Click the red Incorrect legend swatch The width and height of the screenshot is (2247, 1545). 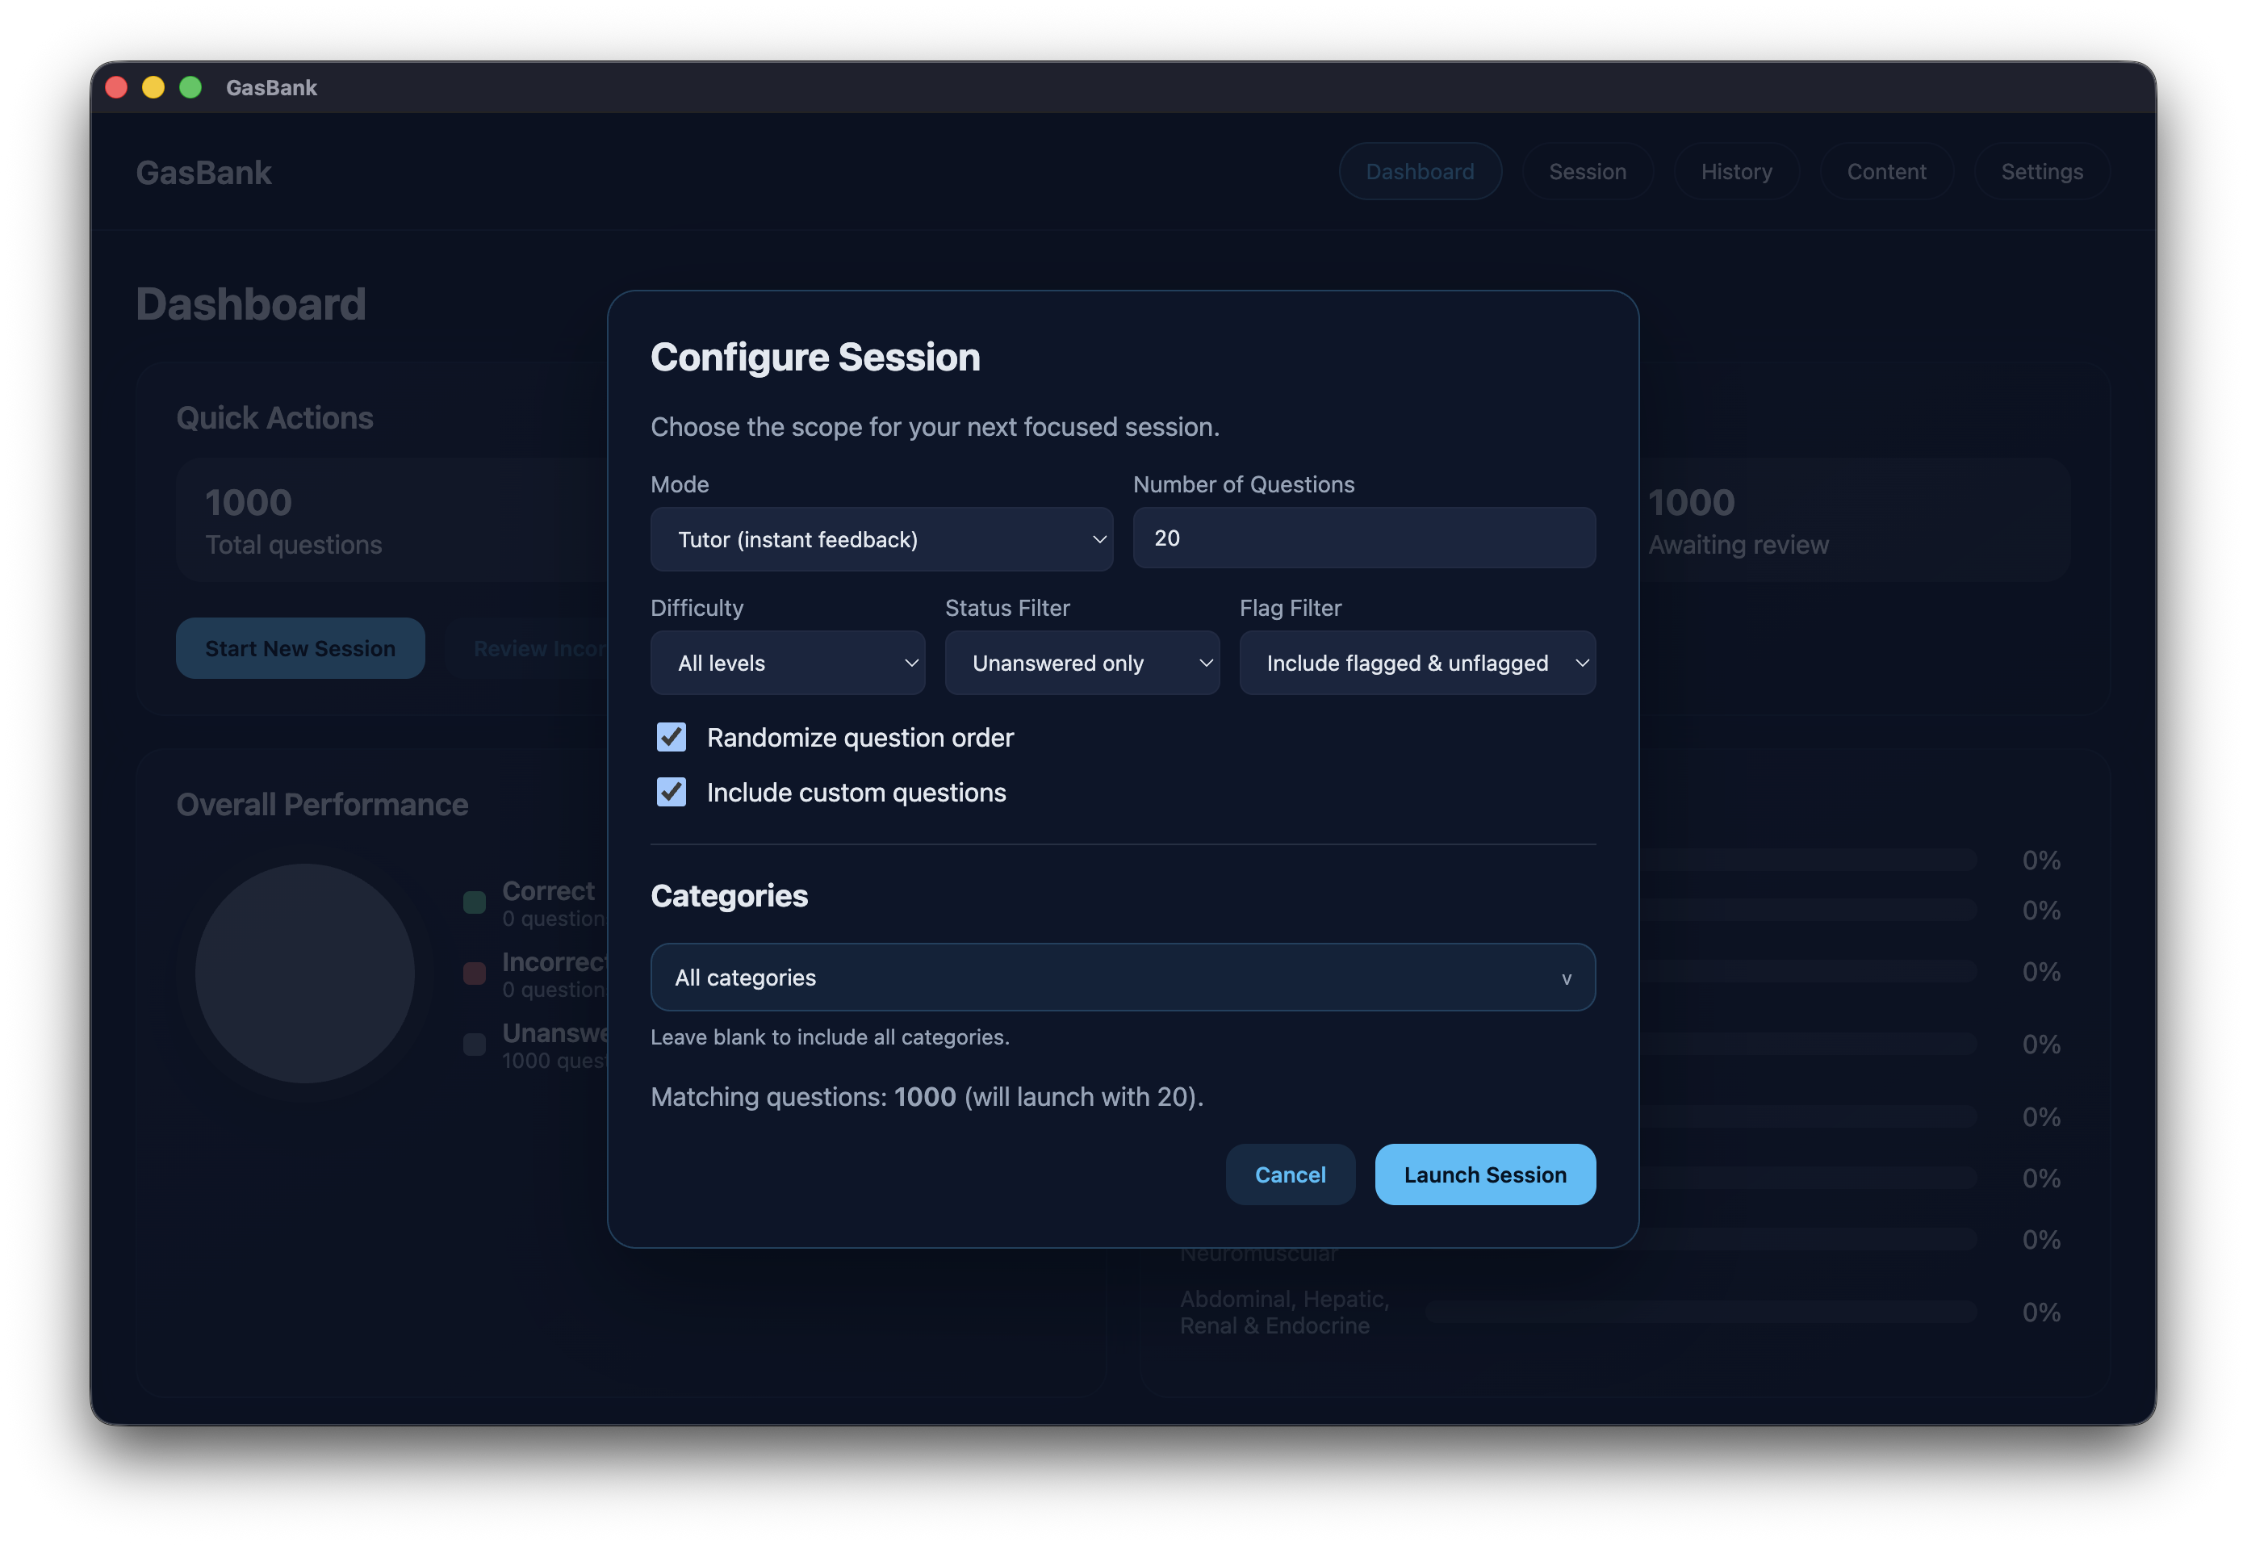pyautogui.click(x=474, y=973)
